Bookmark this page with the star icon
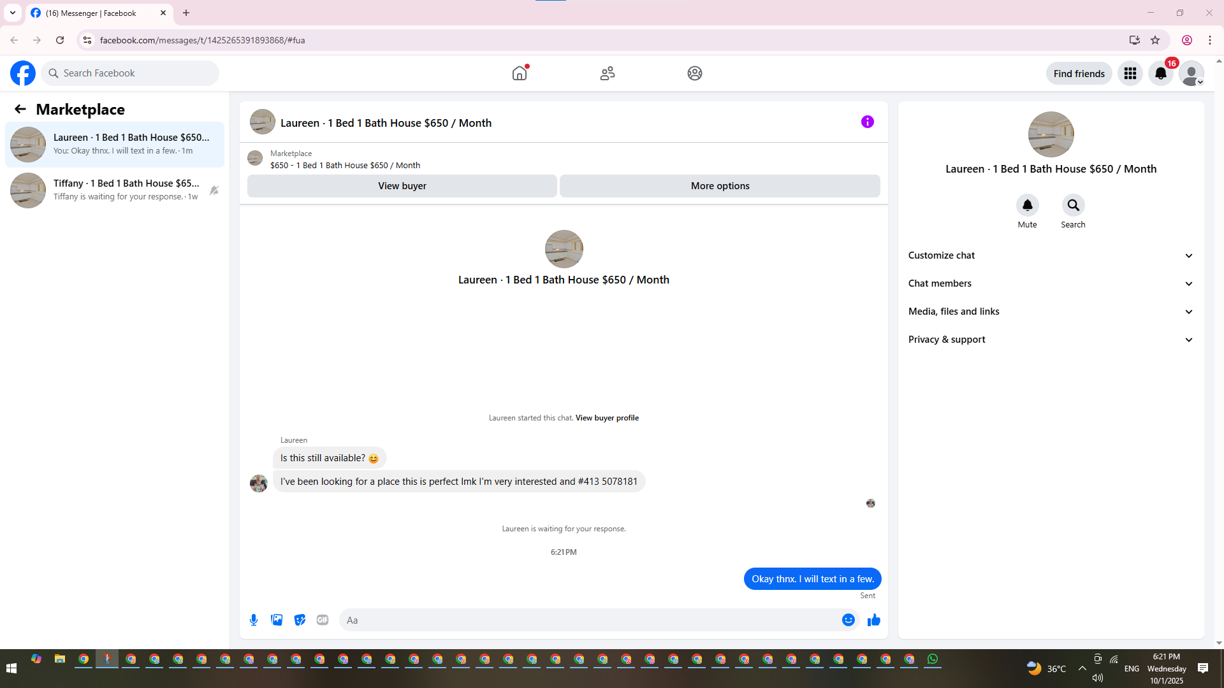Image resolution: width=1224 pixels, height=688 pixels. coord(1155,40)
